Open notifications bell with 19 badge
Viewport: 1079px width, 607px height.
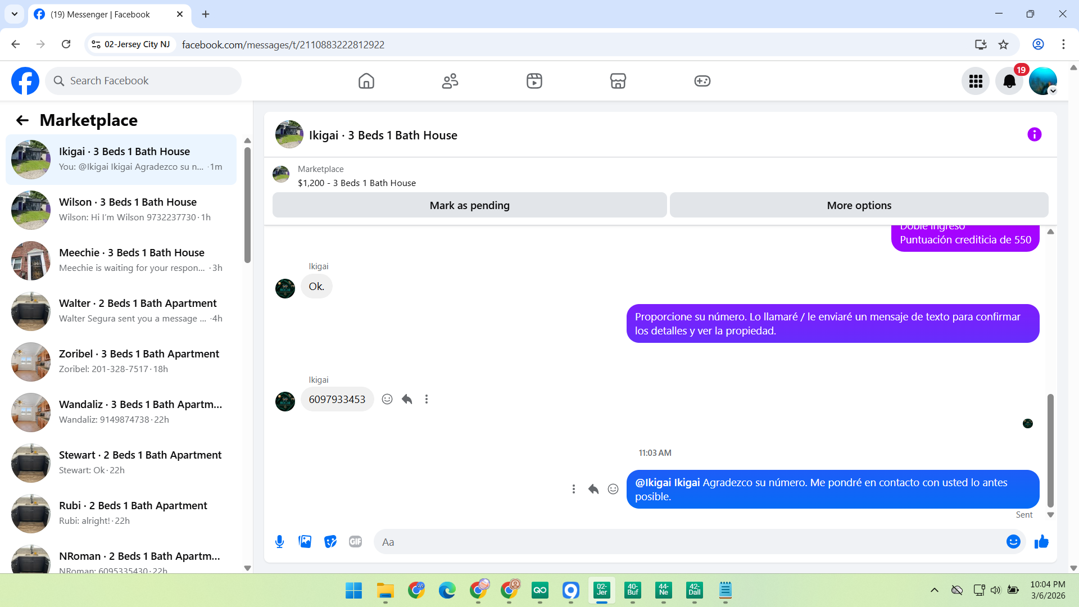(1009, 81)
